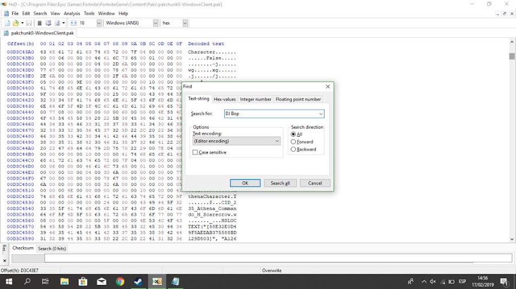516x289 pixels.
Task: Switch to Floating point number tab
Action: tap(298, 99)
